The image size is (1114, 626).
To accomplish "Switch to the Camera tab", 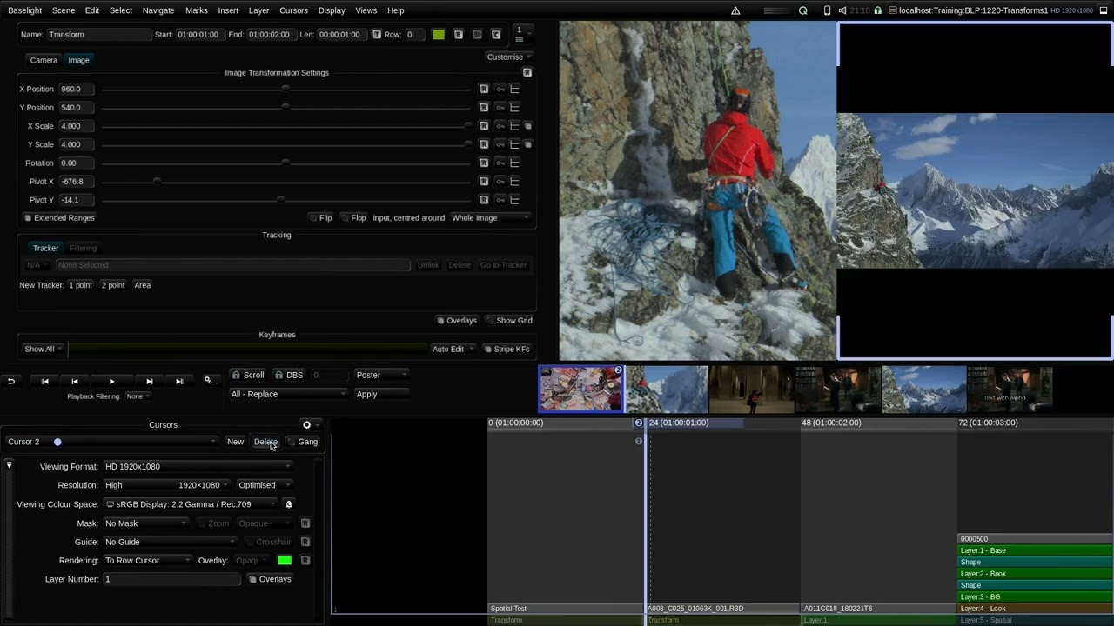I will pos(44,60).
